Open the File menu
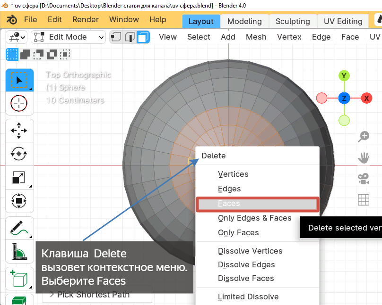This screenshot has height=305, width=382. pos(30,19)
